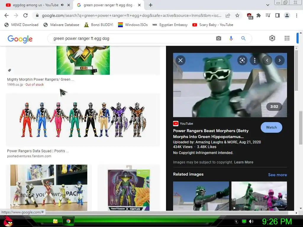Screen dimensions: 303x227
Task: Click the Chrome taskbar icon
Action: pos(68,221)
